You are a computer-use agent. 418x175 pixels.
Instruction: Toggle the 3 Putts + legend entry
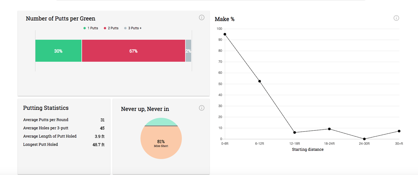(133, 28)
